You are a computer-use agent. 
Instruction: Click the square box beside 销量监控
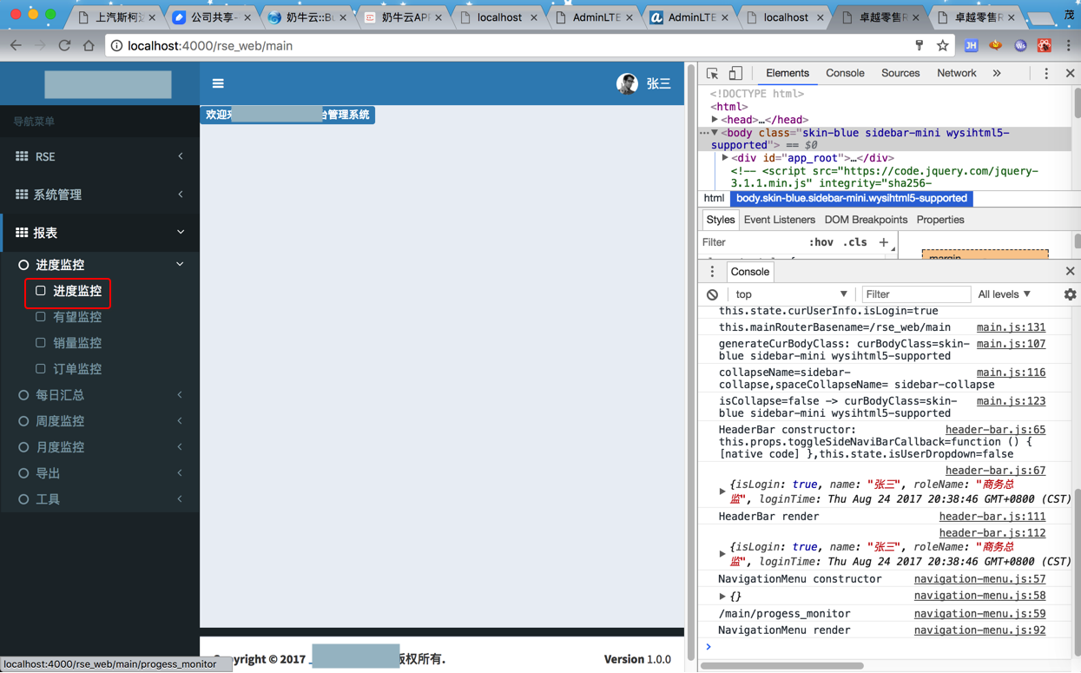click(x=41, y=343)
